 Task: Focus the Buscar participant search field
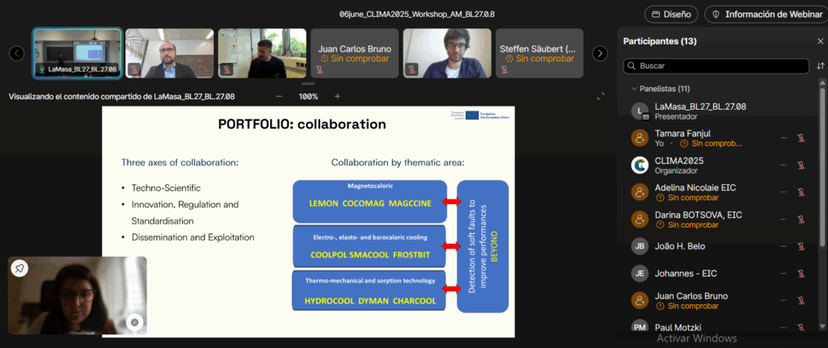(716, 66)
